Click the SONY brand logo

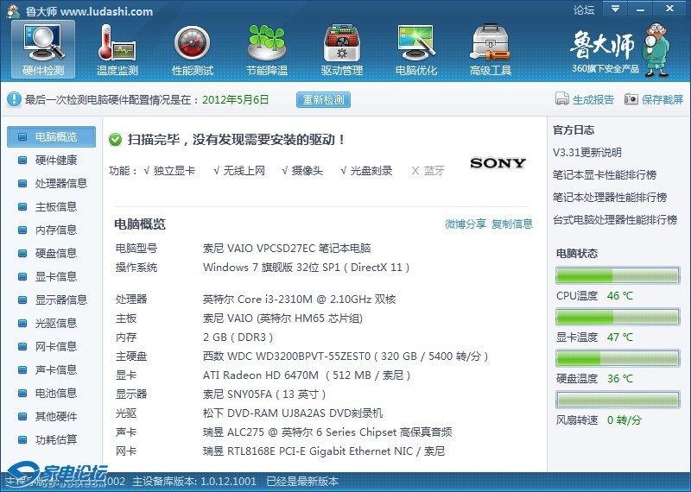click(x=498, y=163)
